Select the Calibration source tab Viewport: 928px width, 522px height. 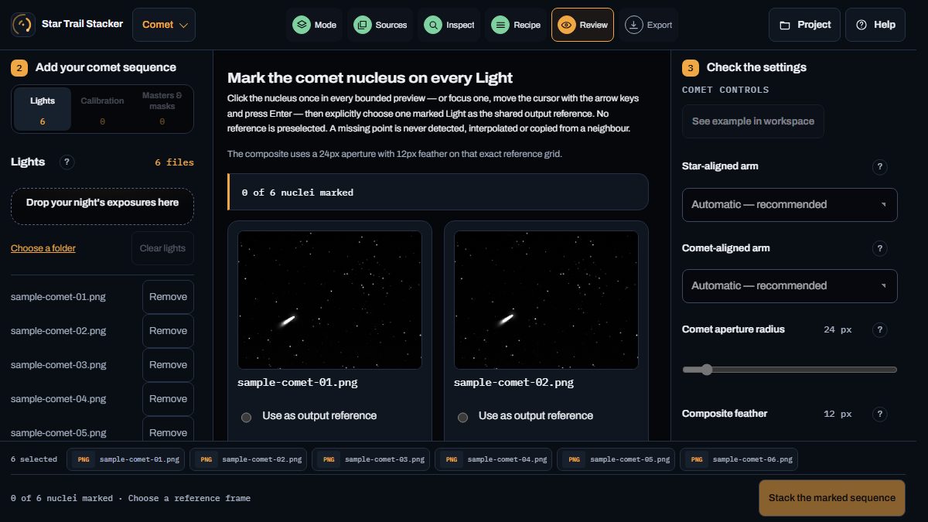coord(102,109)
